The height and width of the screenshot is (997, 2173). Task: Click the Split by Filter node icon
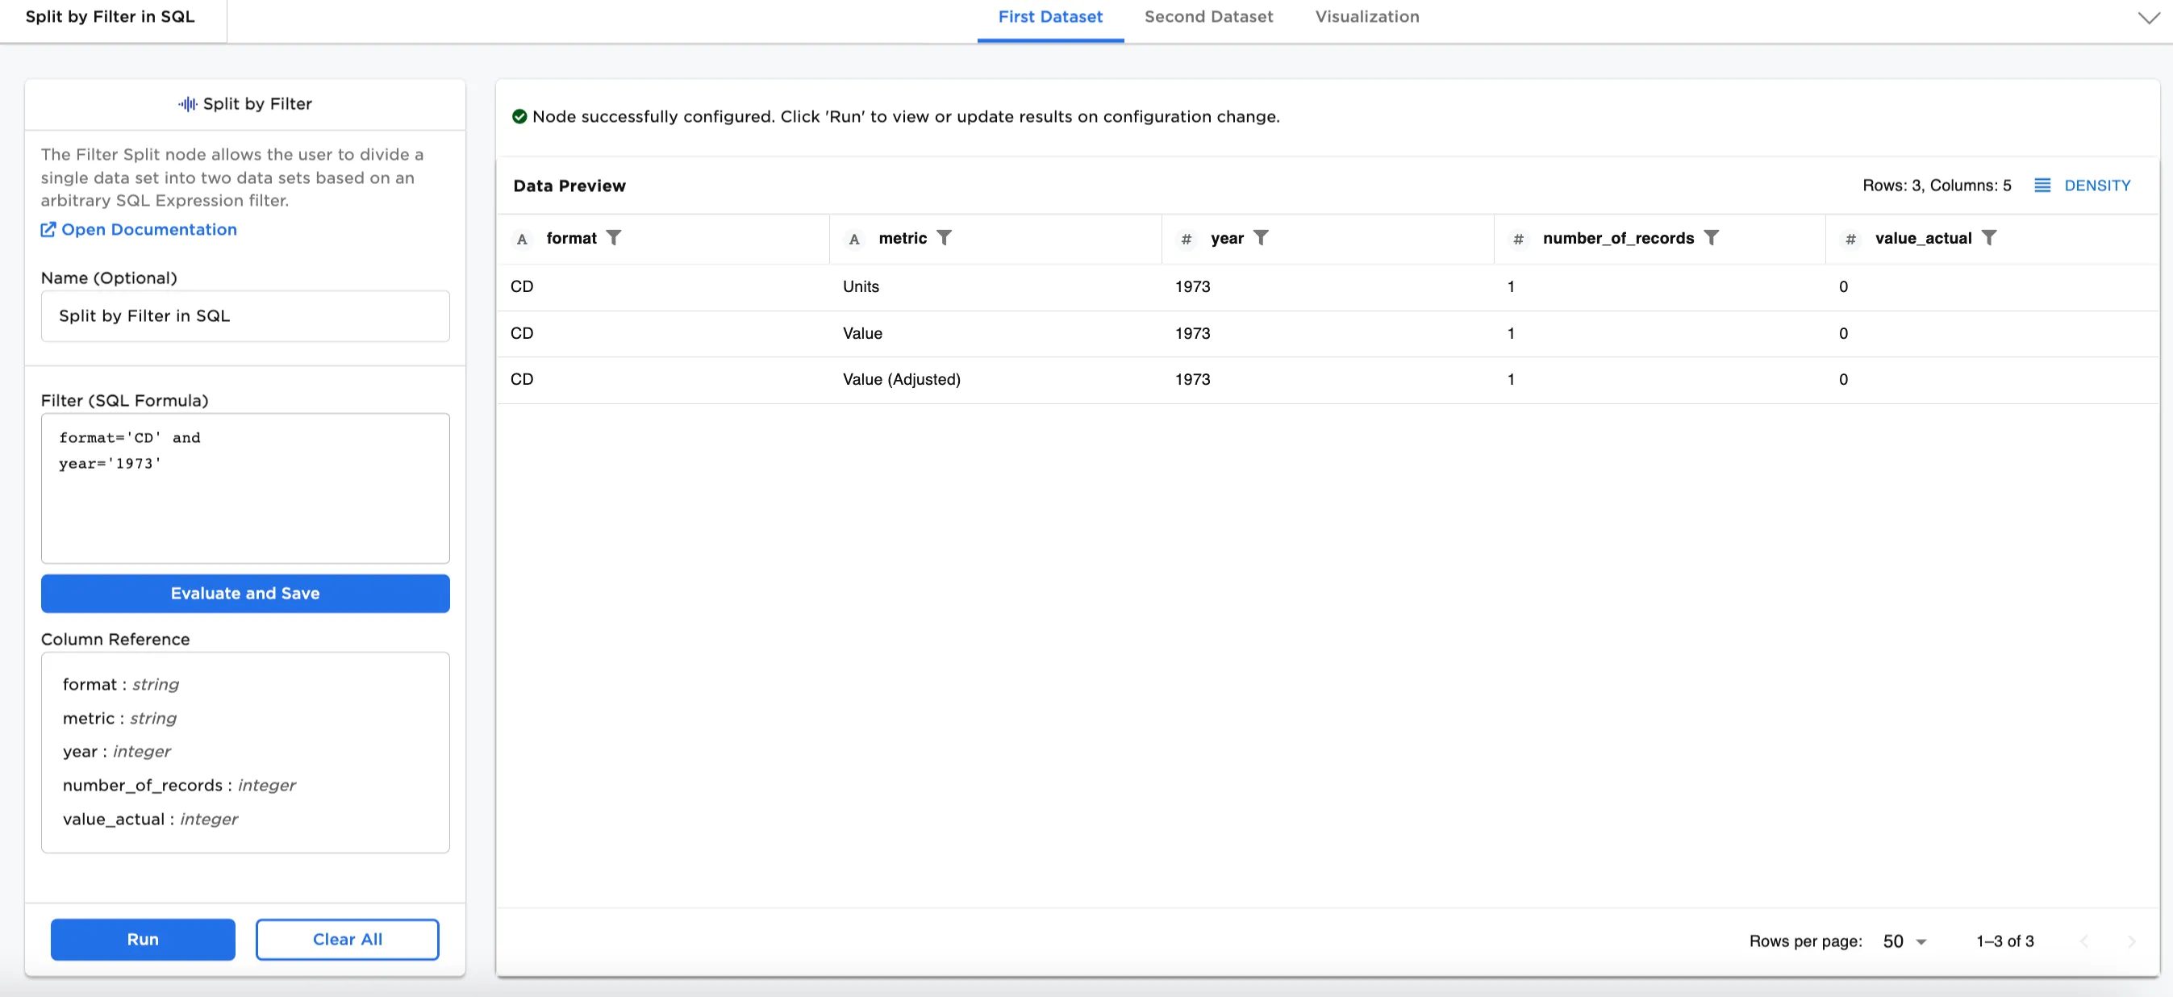187,104
